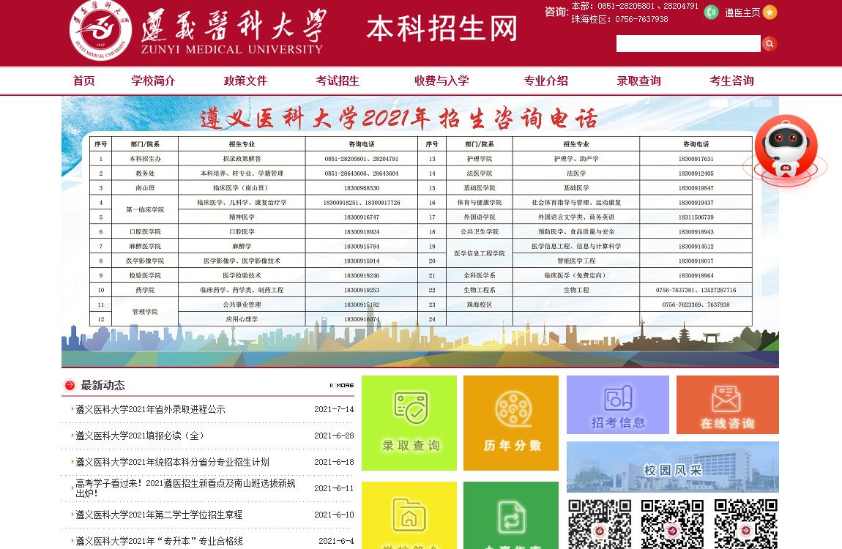Click the date 2021-7-14
This screenshot has height=549, width=842.
point(334,409)
